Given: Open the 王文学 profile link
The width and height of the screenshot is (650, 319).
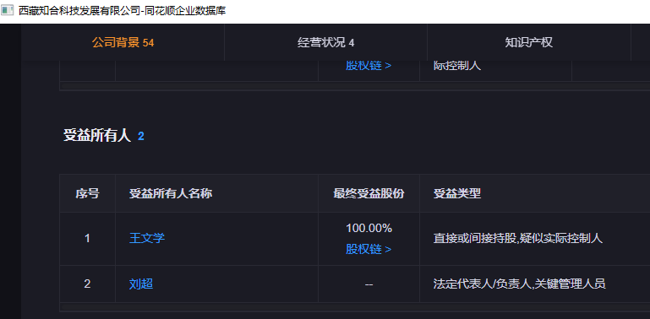Looking at the screenshot, I should [x=147, y=238].
